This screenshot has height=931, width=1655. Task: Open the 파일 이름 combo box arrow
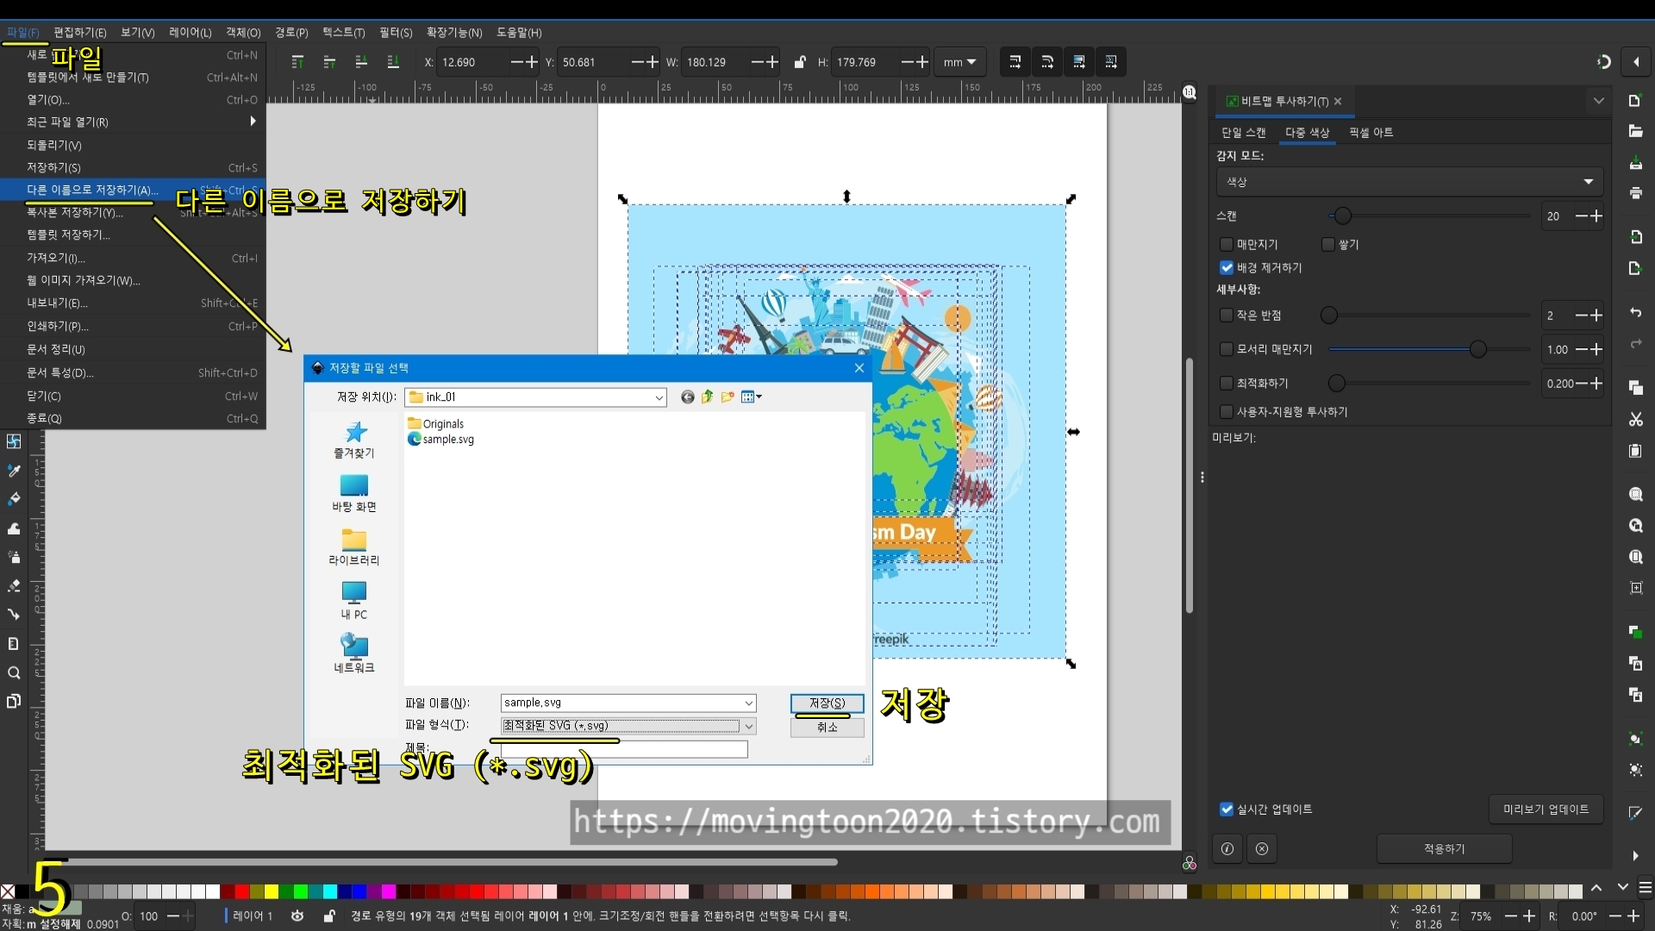tap(748, 703)
